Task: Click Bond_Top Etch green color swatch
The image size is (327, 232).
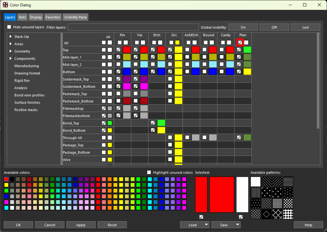Action: coord(161,123)
